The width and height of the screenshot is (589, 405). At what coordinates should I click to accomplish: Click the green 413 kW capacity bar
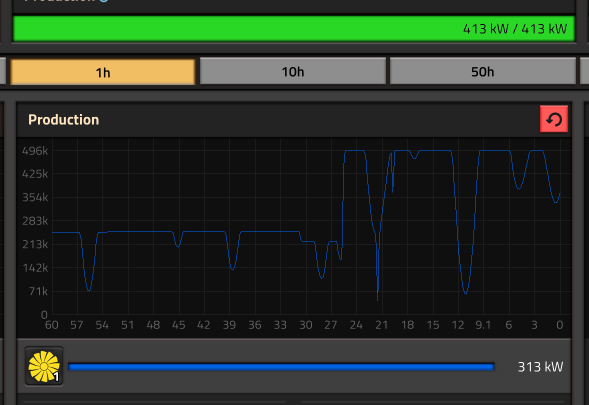294,28
